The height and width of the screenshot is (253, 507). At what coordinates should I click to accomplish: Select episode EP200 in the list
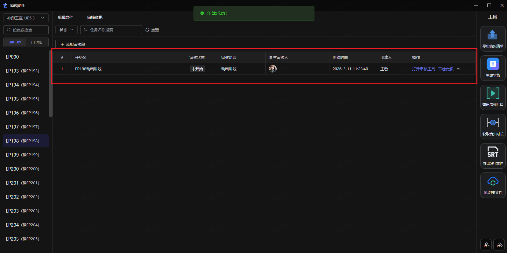[26, 169]
